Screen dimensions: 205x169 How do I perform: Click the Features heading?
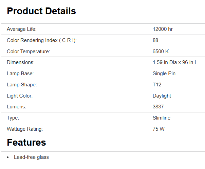click(x=26, y=142)
